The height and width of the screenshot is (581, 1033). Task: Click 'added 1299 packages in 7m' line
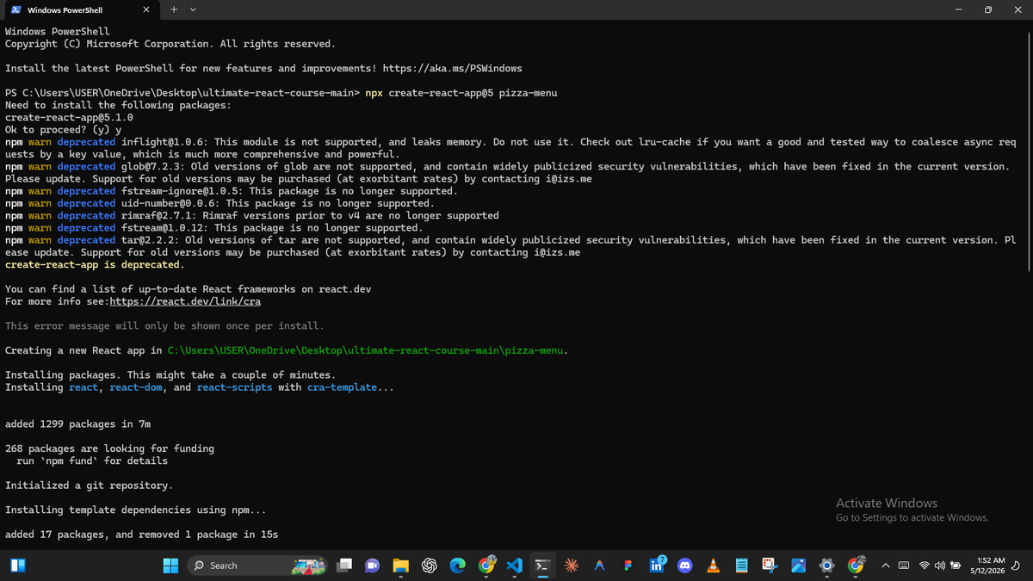pyautogui.click(x=78, y=424)
